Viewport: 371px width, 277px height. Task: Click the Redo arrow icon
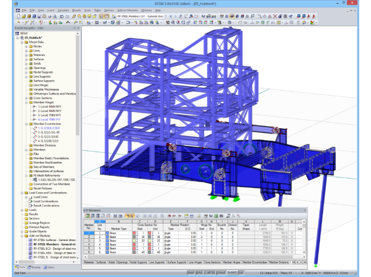pos(67,16)
